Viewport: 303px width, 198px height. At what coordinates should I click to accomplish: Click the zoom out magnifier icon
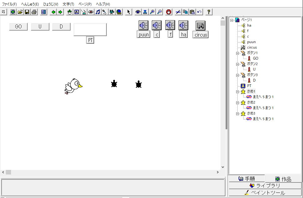click(x=159, y=12)
